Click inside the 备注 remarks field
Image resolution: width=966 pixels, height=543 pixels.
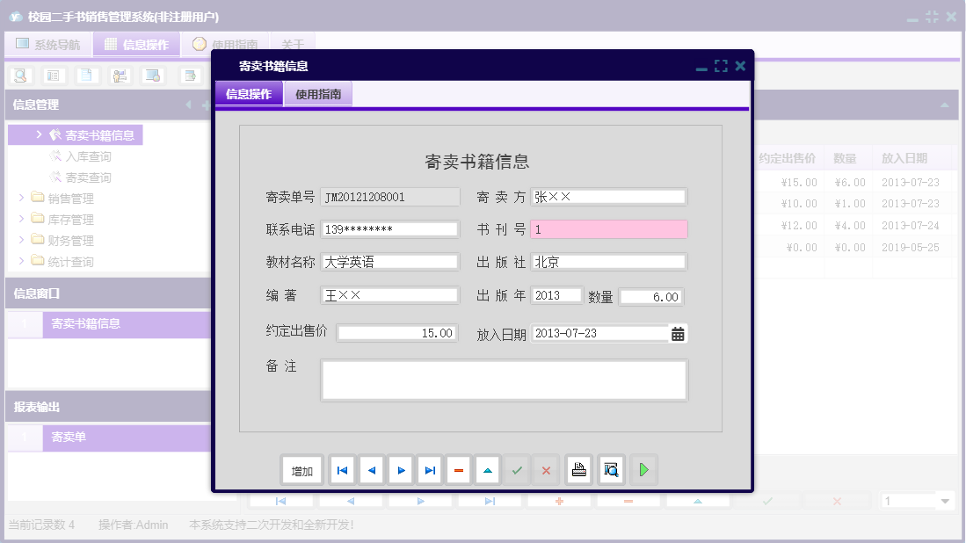(x=504, y=380)
